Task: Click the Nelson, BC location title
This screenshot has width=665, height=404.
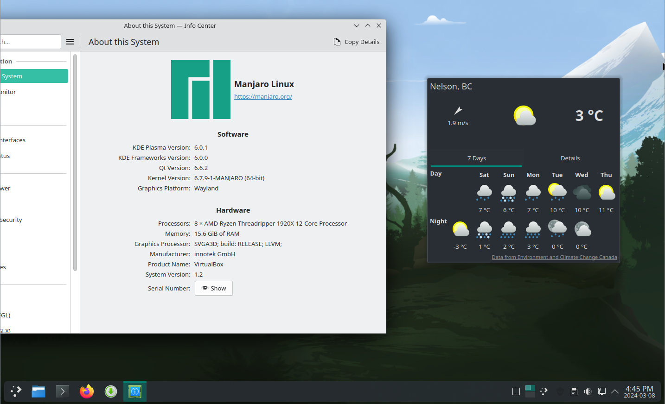Action: (x=451, y=87)
